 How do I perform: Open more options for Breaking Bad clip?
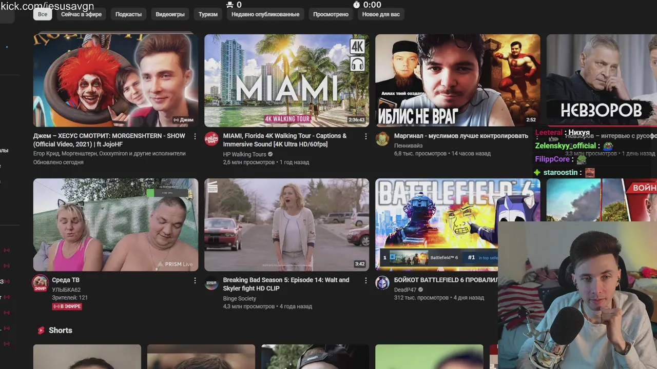(x=365, y=280)
